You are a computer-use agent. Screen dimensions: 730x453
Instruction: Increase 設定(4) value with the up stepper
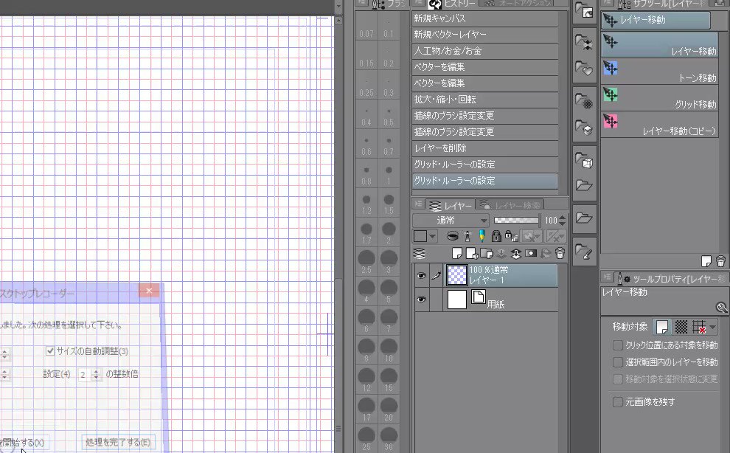[x=97, y=371]
